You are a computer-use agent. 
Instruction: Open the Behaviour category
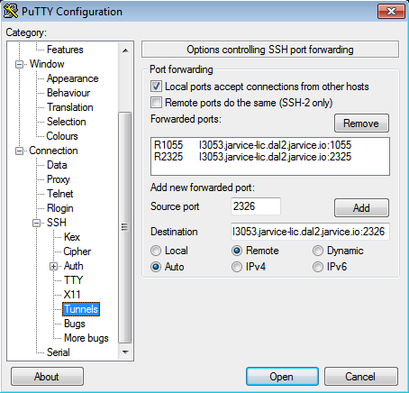pos(68,93)
